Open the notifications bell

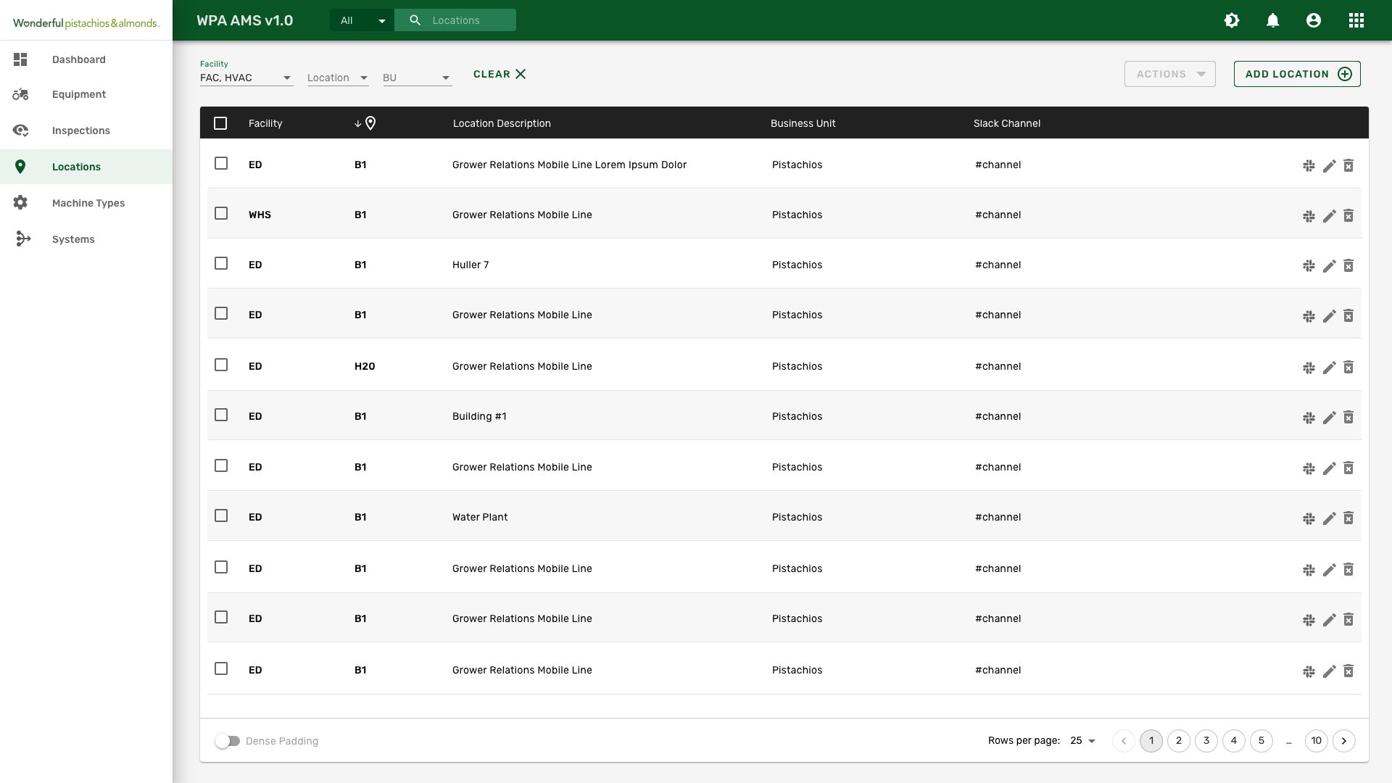pos(1272,20)
